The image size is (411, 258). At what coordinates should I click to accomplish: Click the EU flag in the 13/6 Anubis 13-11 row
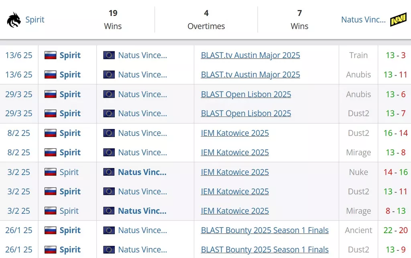109,74
